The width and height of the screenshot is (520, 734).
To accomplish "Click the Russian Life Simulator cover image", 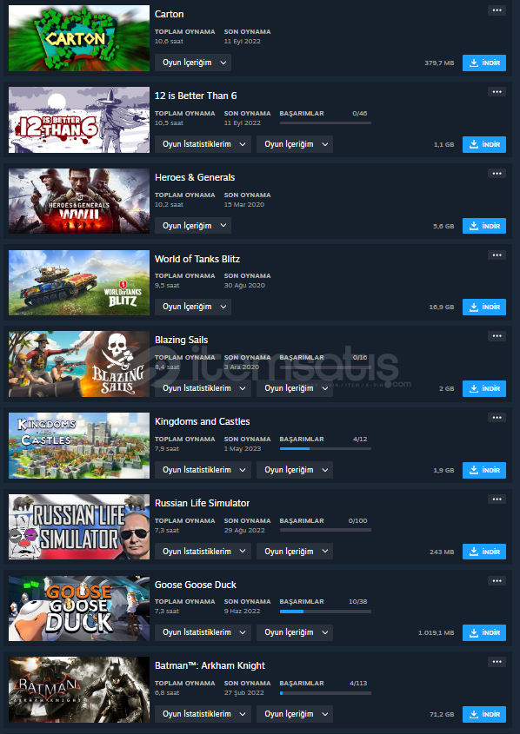I will 79,526.
